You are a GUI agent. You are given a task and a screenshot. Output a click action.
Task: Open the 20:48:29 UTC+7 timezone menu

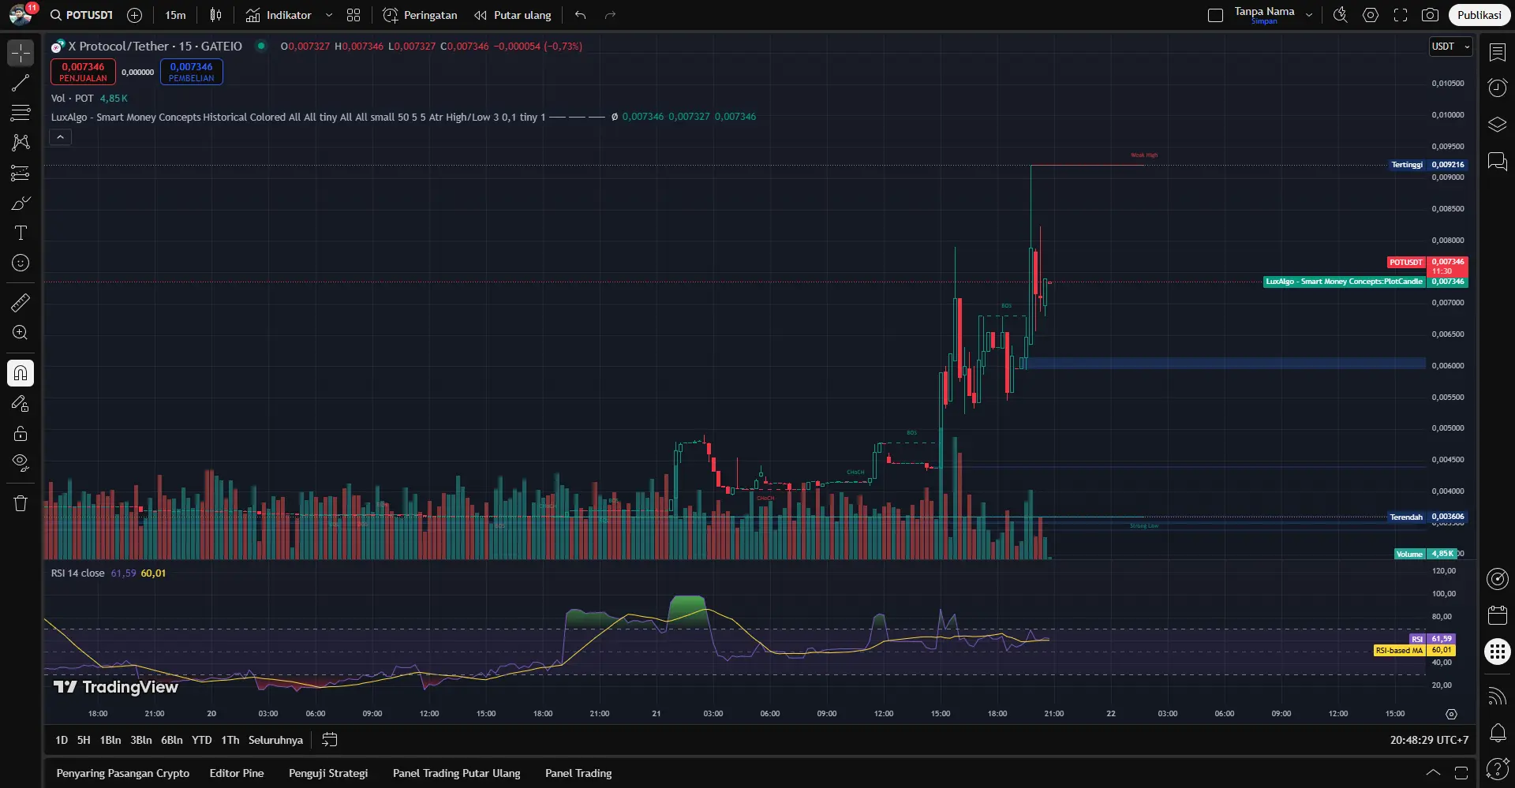pyautogui.click(x=1429, y=740)
